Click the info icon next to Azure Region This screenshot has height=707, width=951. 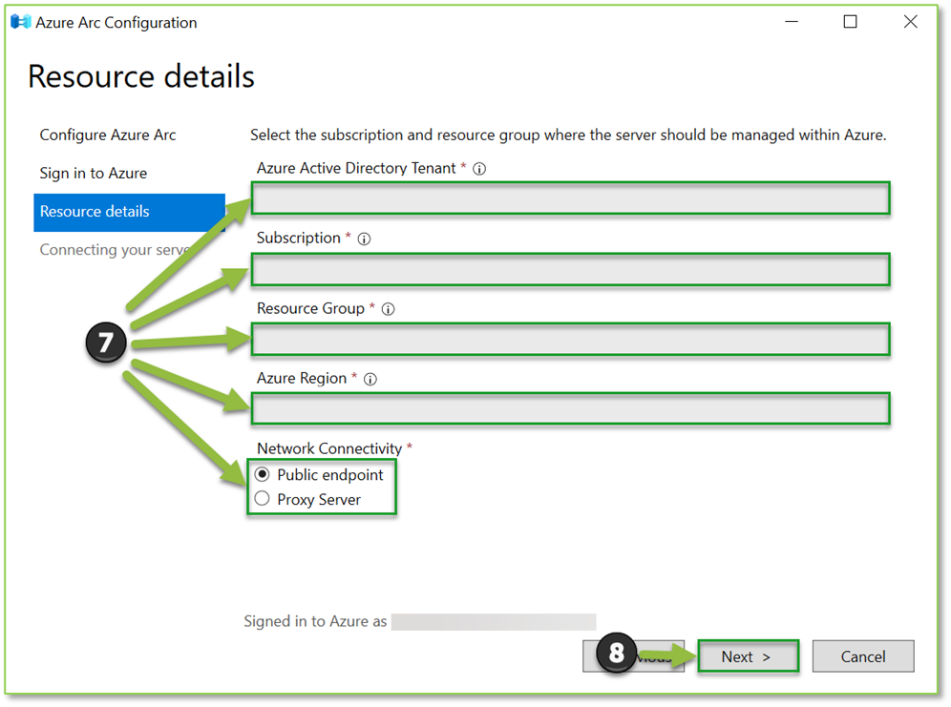[370, 378]
